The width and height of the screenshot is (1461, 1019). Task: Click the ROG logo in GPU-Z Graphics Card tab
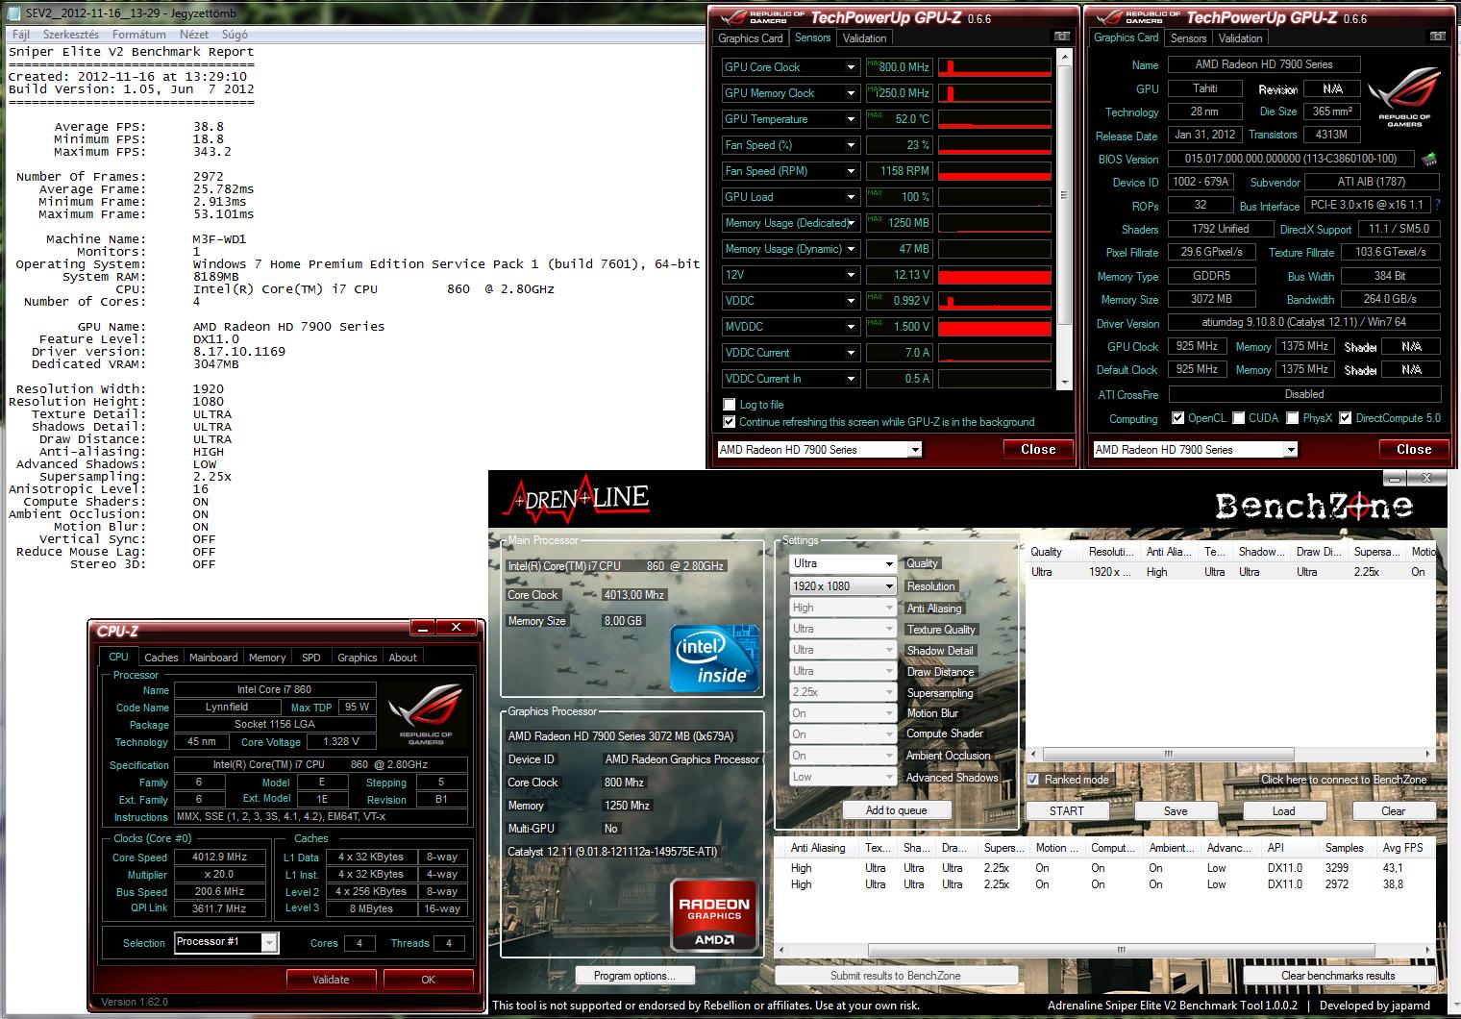1404,99
